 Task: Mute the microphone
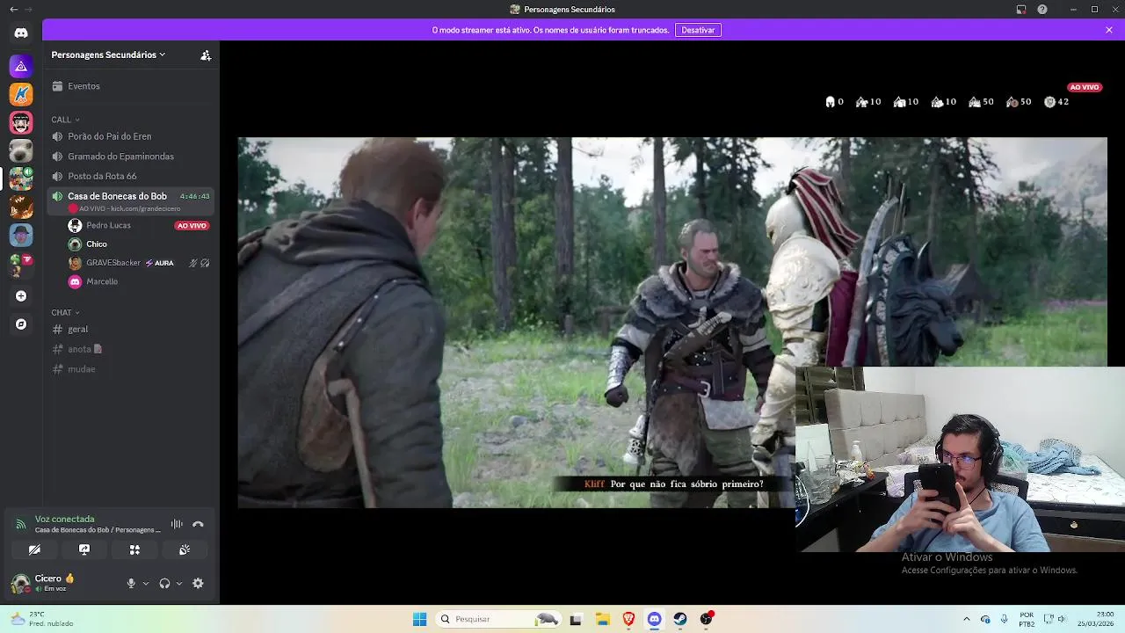(131, 583)
